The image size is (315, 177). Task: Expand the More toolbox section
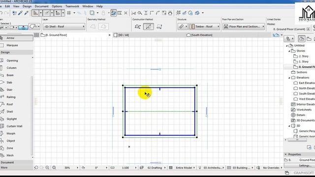point(16,168)
